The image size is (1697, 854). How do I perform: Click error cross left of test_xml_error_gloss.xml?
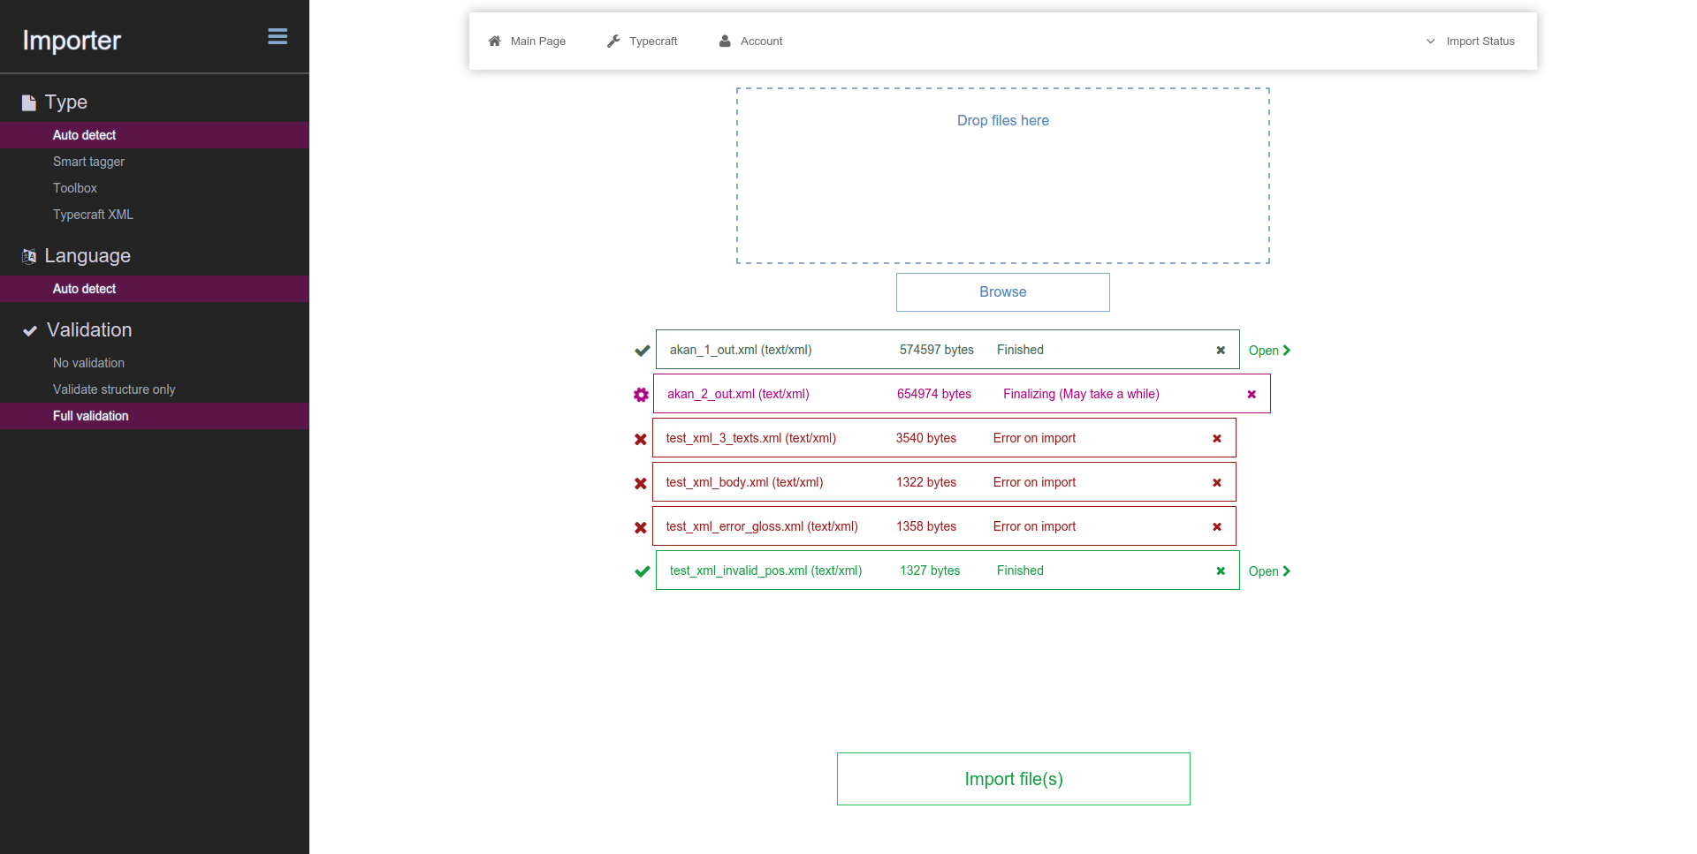point(641,527)
